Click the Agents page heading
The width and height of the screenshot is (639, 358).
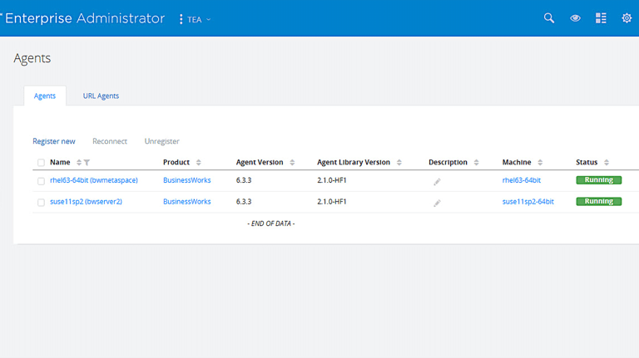click(32, 58)
